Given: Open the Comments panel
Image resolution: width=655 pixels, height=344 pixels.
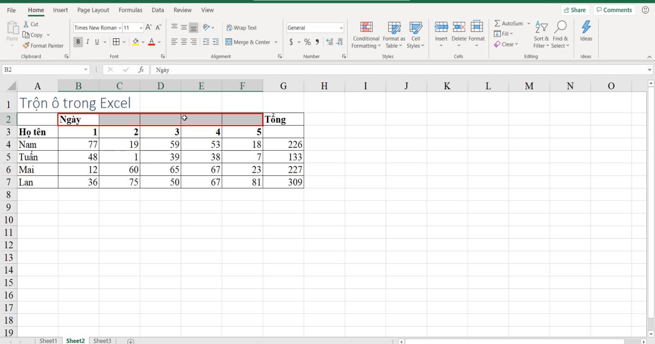Looking at the screenshot, I should coord(614,9).
